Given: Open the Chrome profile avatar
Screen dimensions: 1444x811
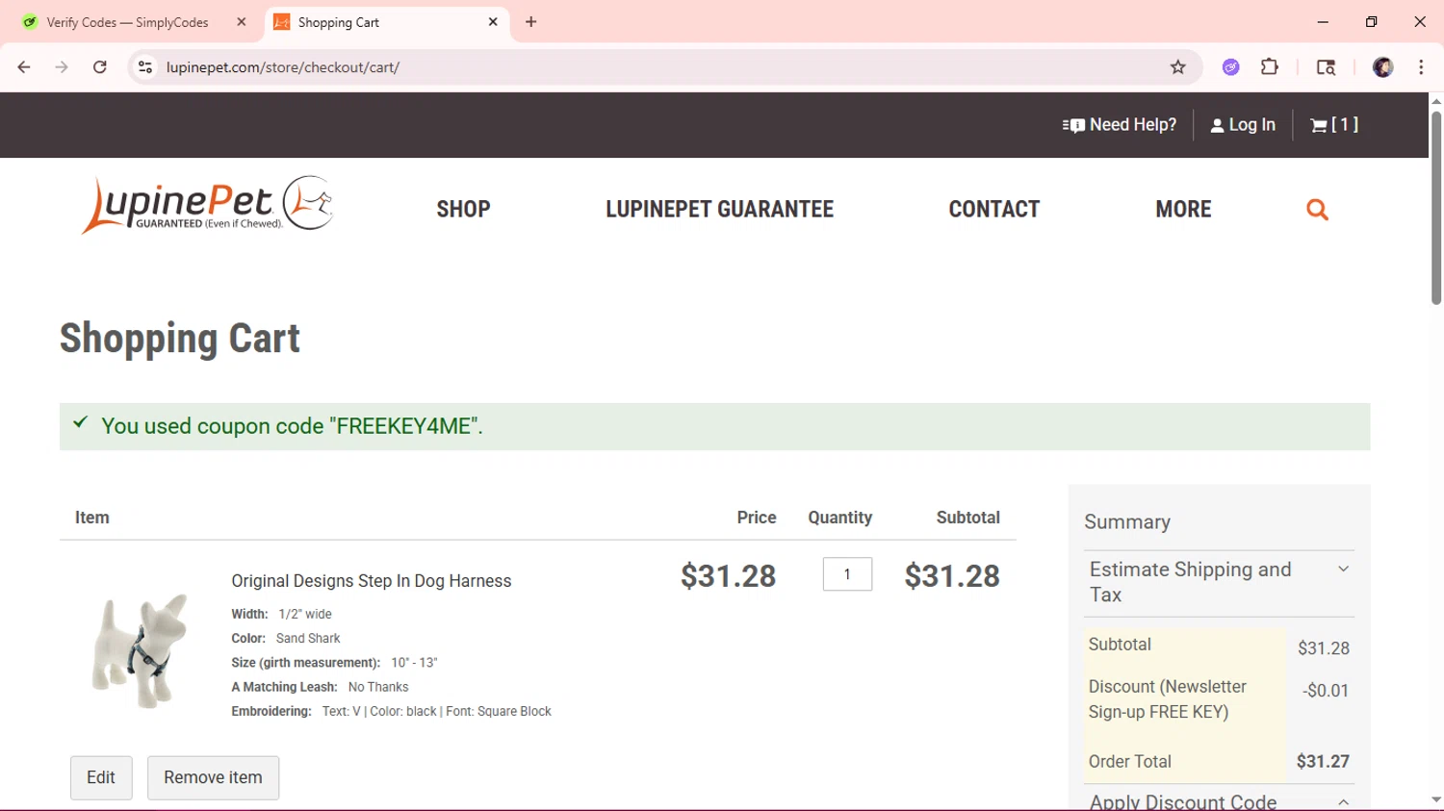Looking at the screenshot, I should pos(1382,67).
